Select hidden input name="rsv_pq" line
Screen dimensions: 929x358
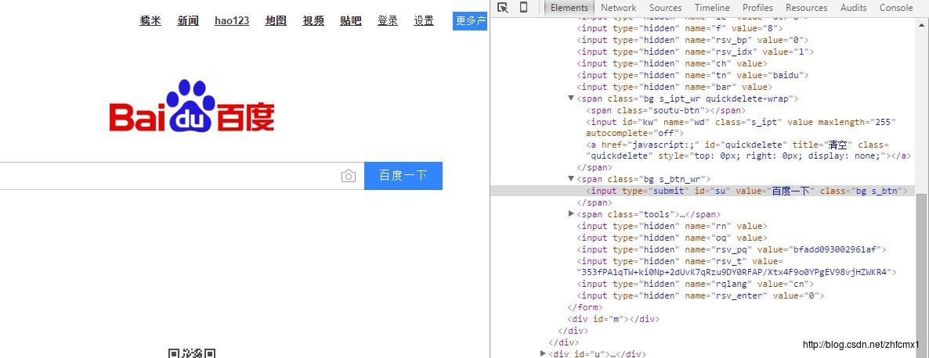pos(732,249)
